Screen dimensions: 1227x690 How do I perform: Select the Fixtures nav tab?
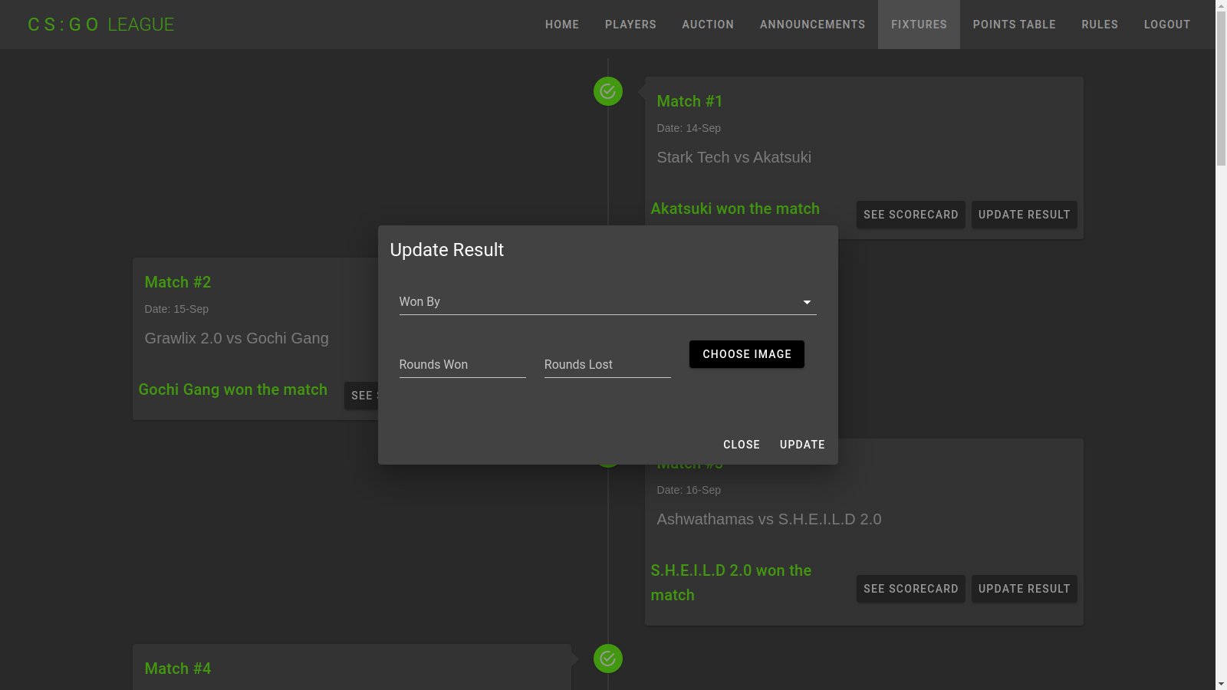919,25
